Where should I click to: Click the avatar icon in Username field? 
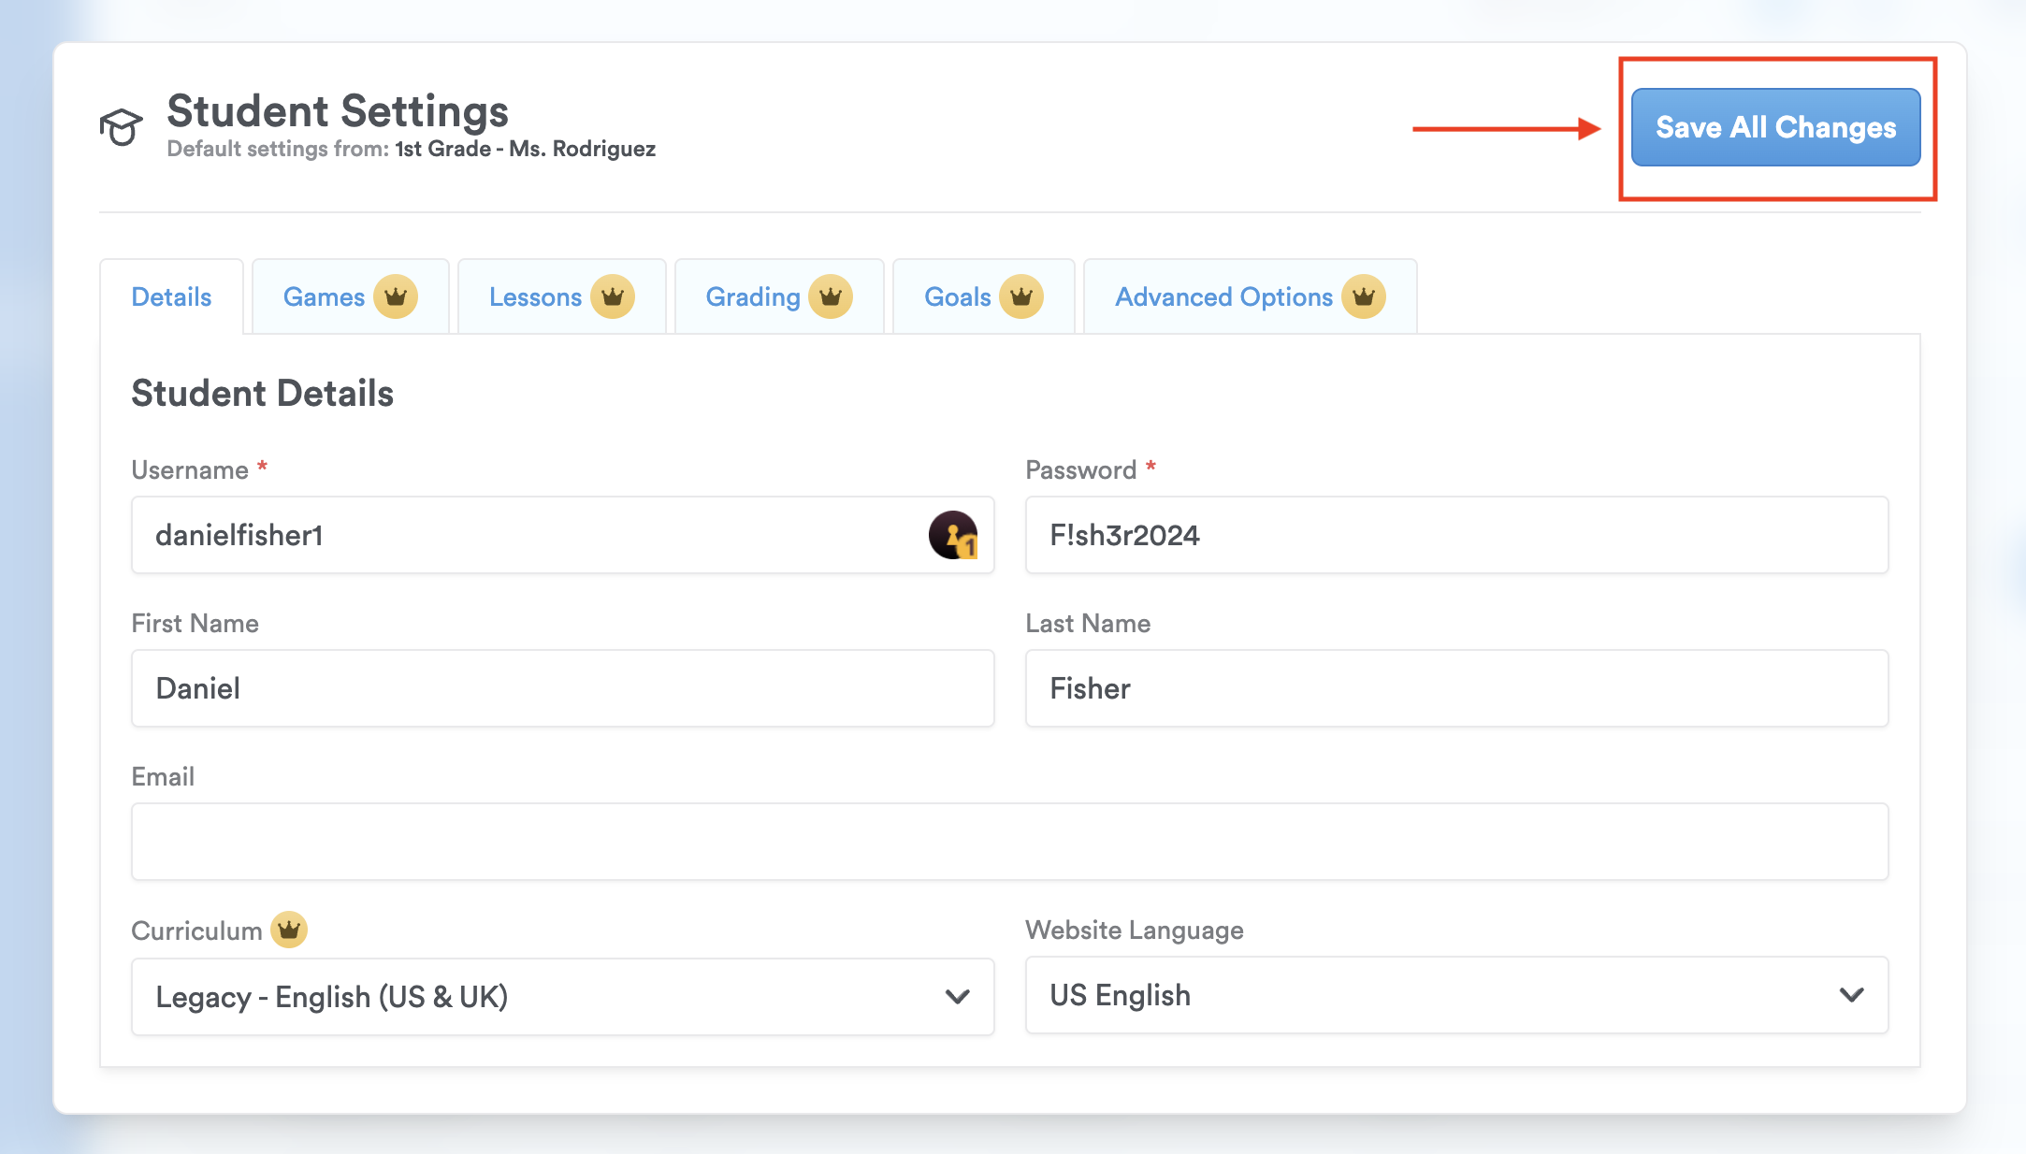(952, 535)
